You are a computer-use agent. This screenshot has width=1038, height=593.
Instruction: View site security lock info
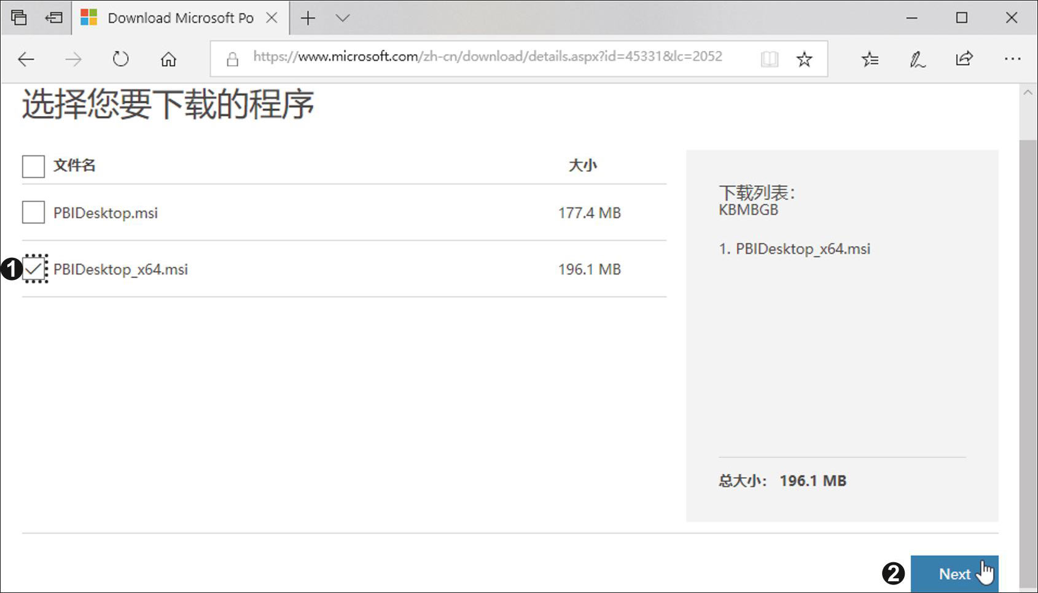(232, 59)
